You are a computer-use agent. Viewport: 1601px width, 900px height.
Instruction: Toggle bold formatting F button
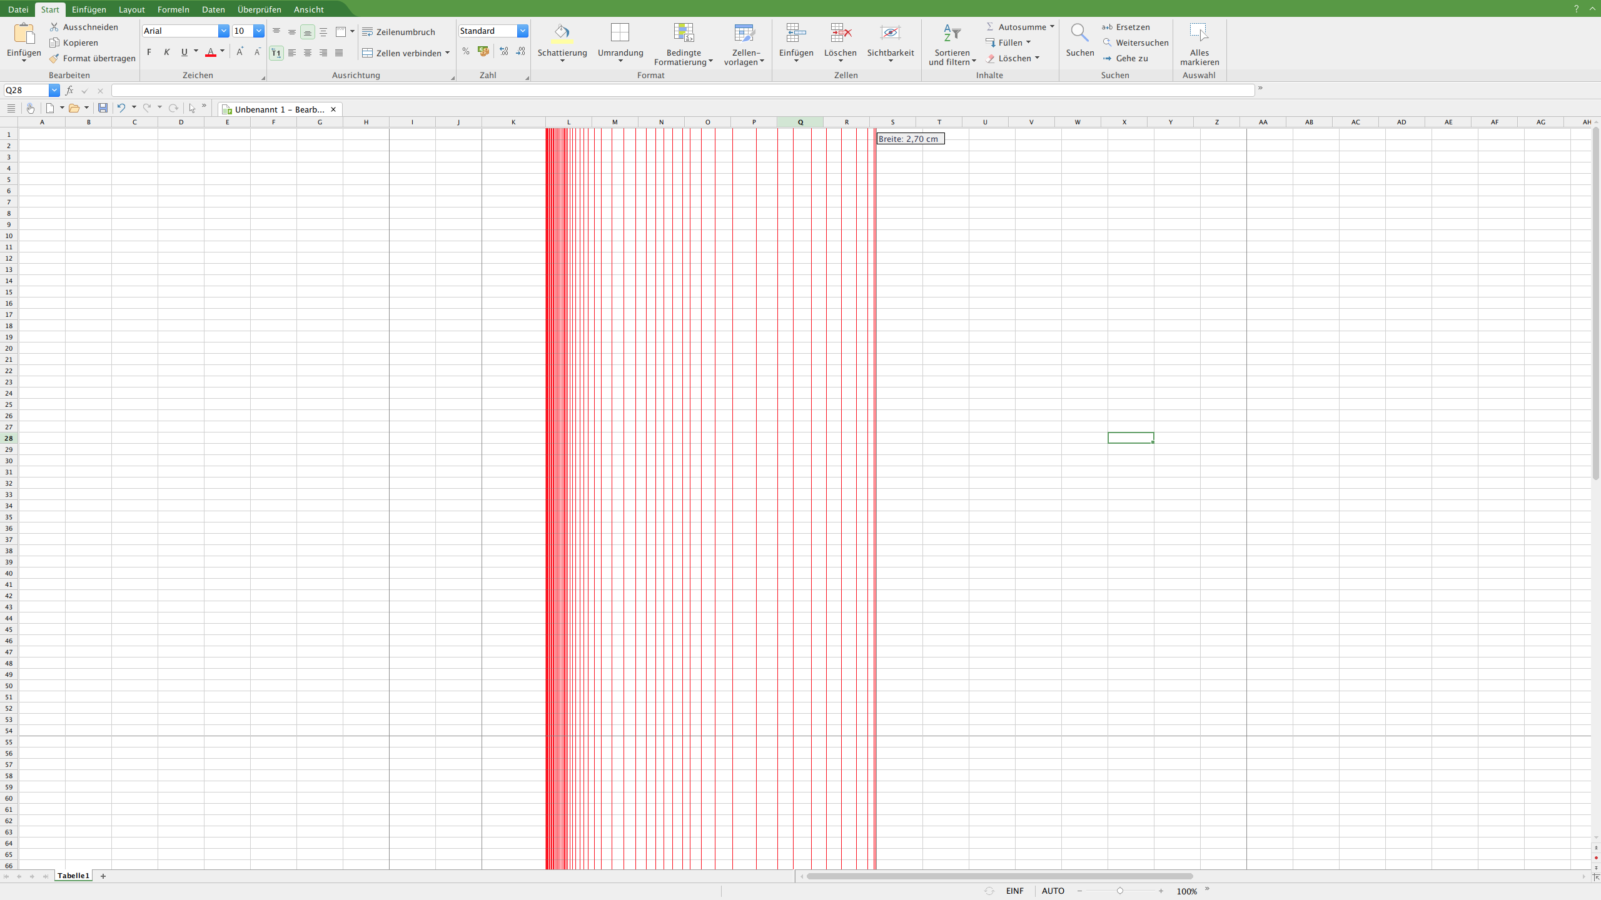[149, 52]
